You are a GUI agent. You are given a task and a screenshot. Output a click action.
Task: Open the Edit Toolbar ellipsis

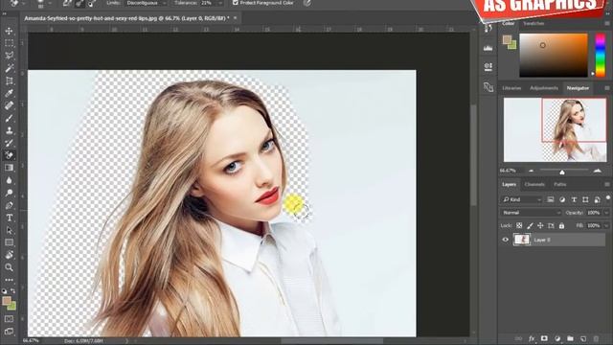[x=9, y=280]
